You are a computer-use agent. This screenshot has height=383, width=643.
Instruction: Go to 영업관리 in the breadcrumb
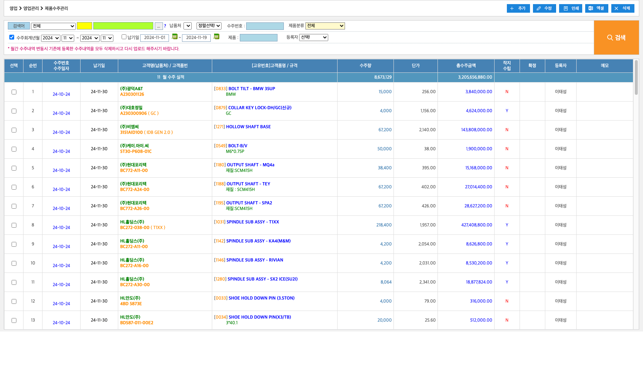pyautogui.click(x=31, y=8)
